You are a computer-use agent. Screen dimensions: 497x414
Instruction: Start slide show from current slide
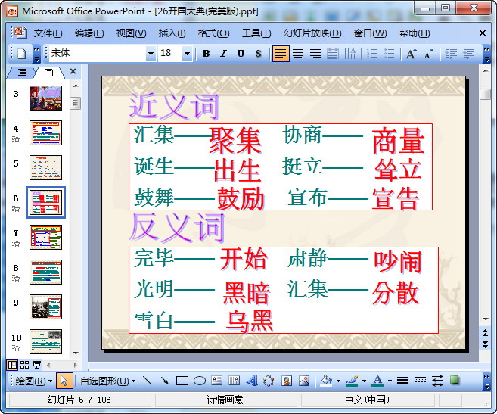pyautogui.click(x=36, y=365)
